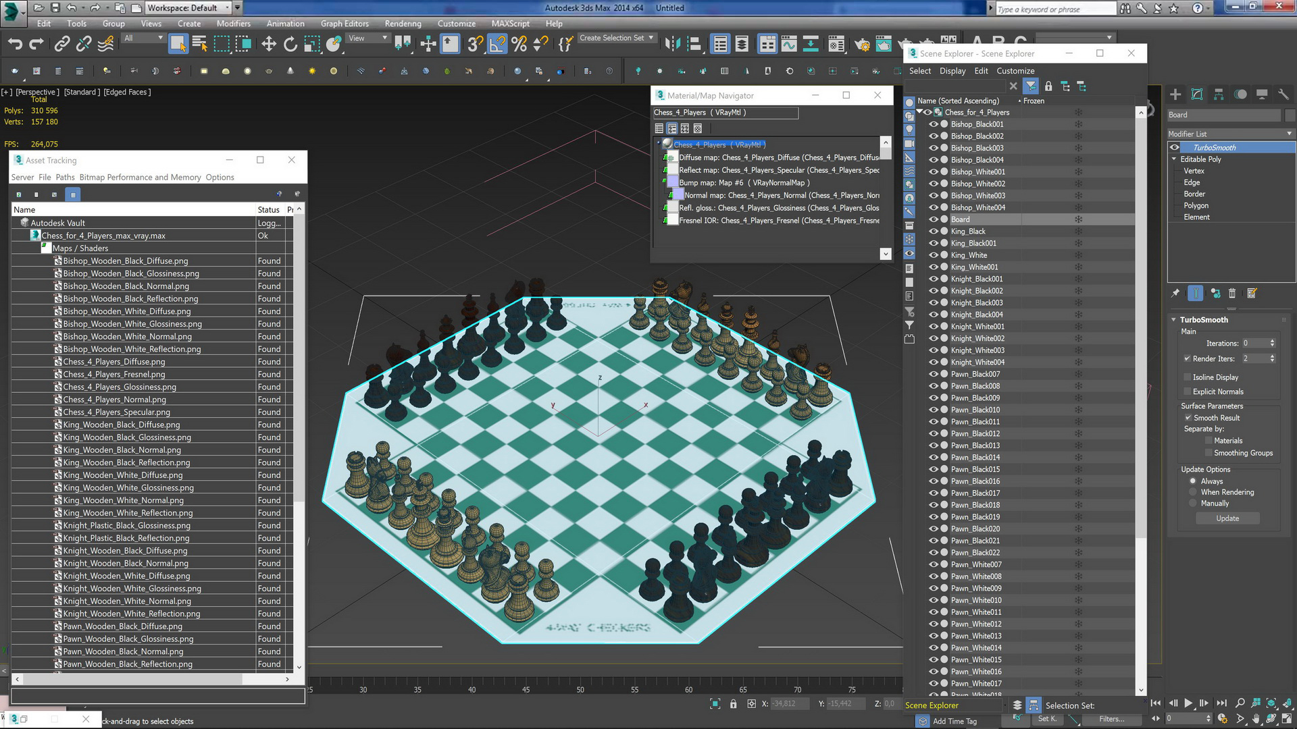Toggle the 3D Snaps button
Image resolution: width=1297 pixels, height=729 pixels.
476,45
